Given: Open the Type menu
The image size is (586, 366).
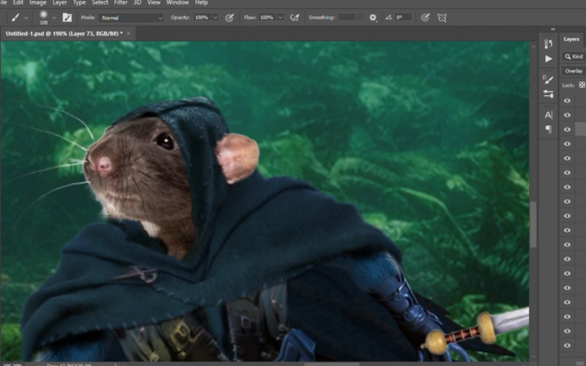Looking at the screenshot, I should pos(79,3).
